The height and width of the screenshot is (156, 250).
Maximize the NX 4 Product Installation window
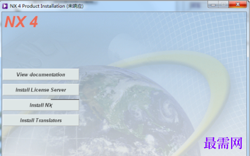click(x=223, y=5)
